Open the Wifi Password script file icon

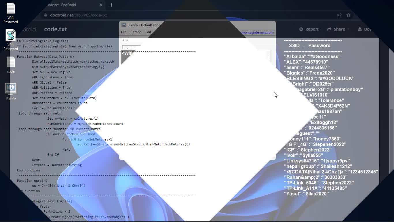tap(11, 40)
